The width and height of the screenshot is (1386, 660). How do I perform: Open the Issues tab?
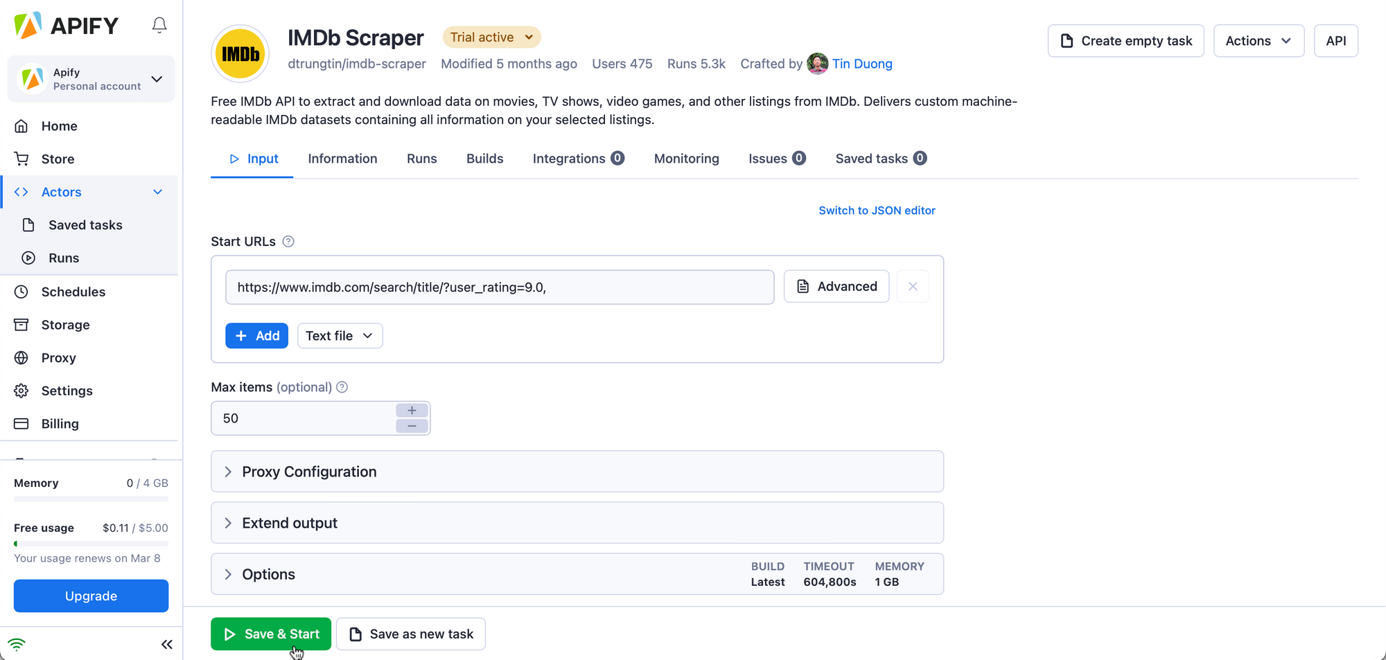pos(777,159)
